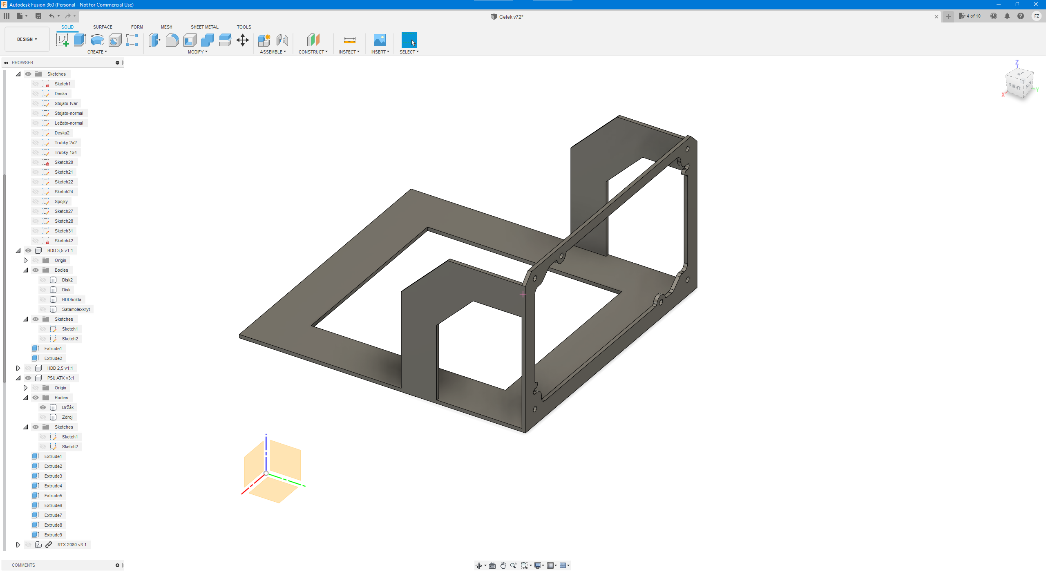Activate the Move/Copy tool
This screenshot has width=1046, height=572.
[x=243, y=40]
